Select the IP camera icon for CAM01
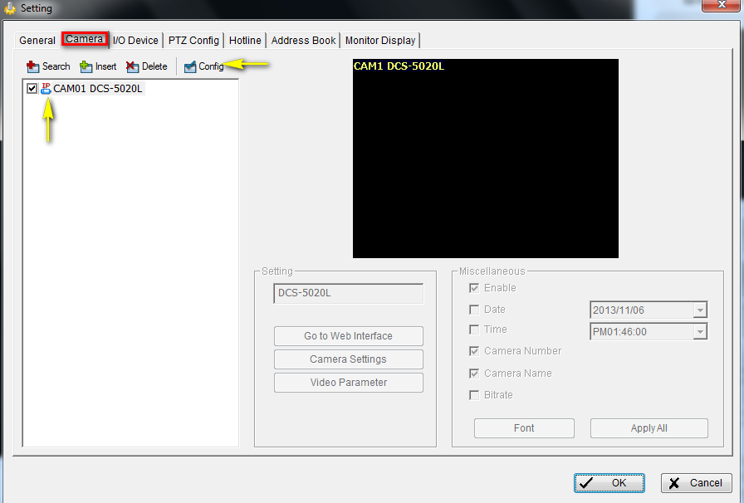The height and width of the screenshot is (503, 744). coord(46,89)
